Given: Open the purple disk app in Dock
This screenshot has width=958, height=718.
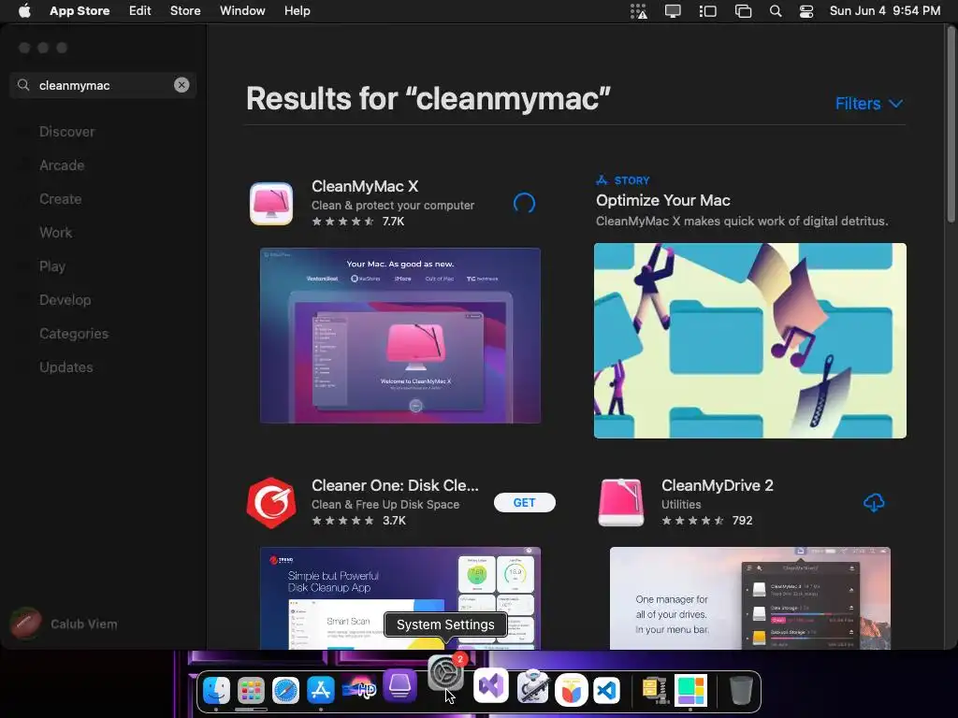Looking at the screenshot, I should coord(399,684).
